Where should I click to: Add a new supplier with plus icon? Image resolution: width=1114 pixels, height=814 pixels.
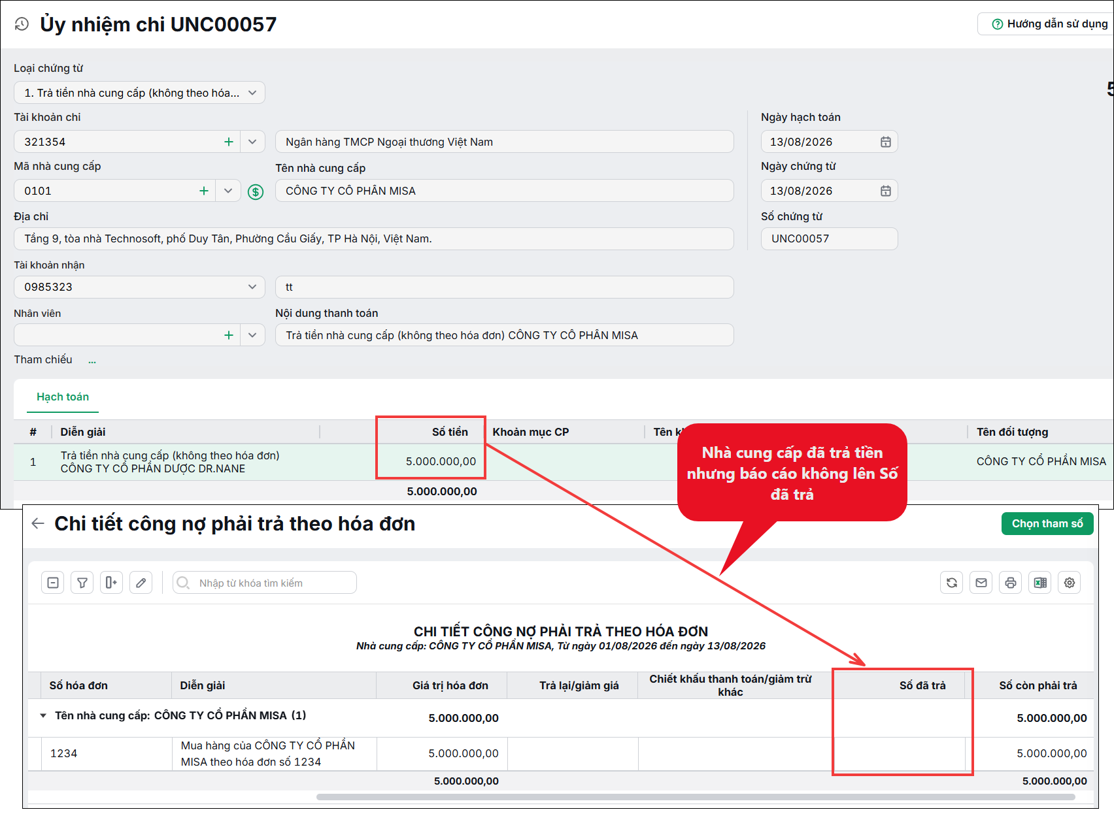(204, 191)
